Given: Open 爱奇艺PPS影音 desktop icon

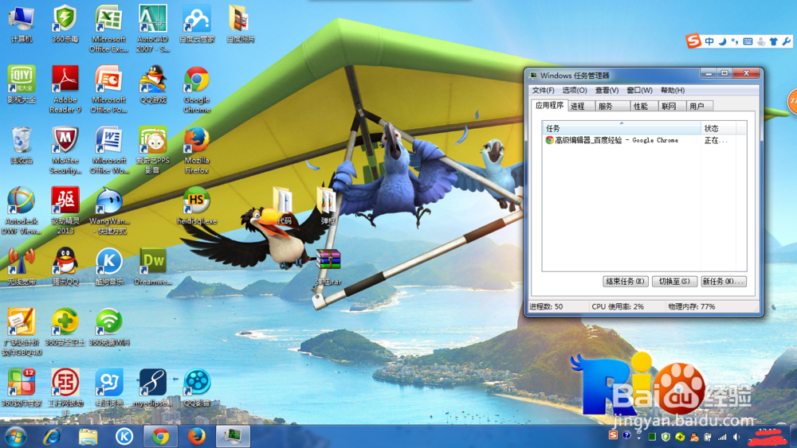Looking at the screenshot, I should click(x=152, y=150).
